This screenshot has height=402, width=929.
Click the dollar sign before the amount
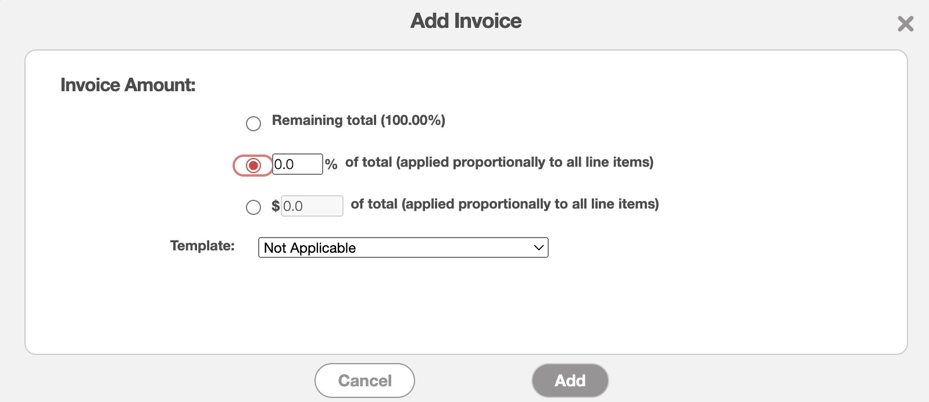tap(276, 206)
